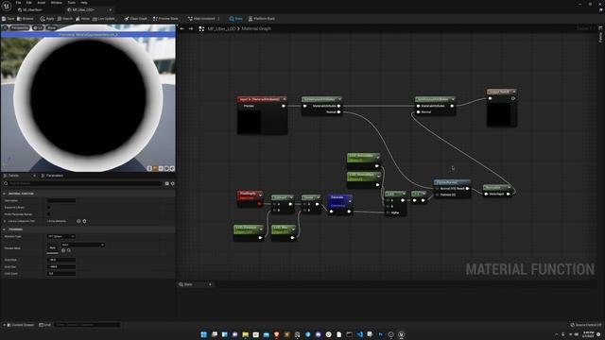Image resolution: width=605 pixels, height=340 pixels.
Task: Click the Browse toolbar button
Action: pos(26,19)
